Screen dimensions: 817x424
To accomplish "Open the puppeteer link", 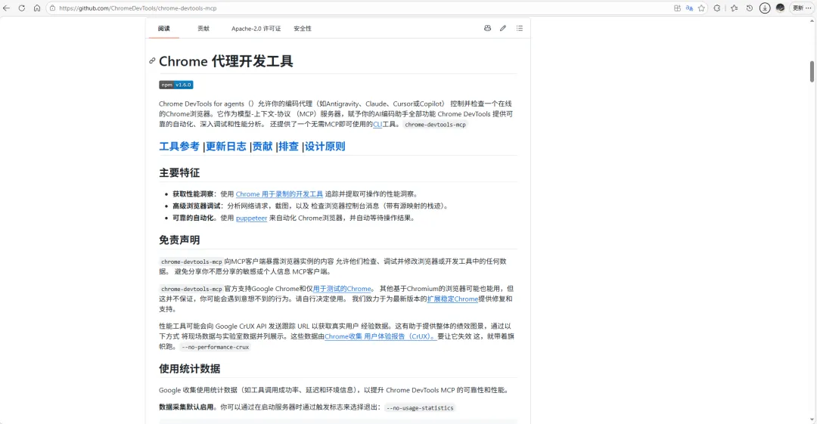I will point(252,218).
